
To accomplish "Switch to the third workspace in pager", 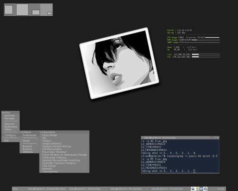I will [34, 10].
